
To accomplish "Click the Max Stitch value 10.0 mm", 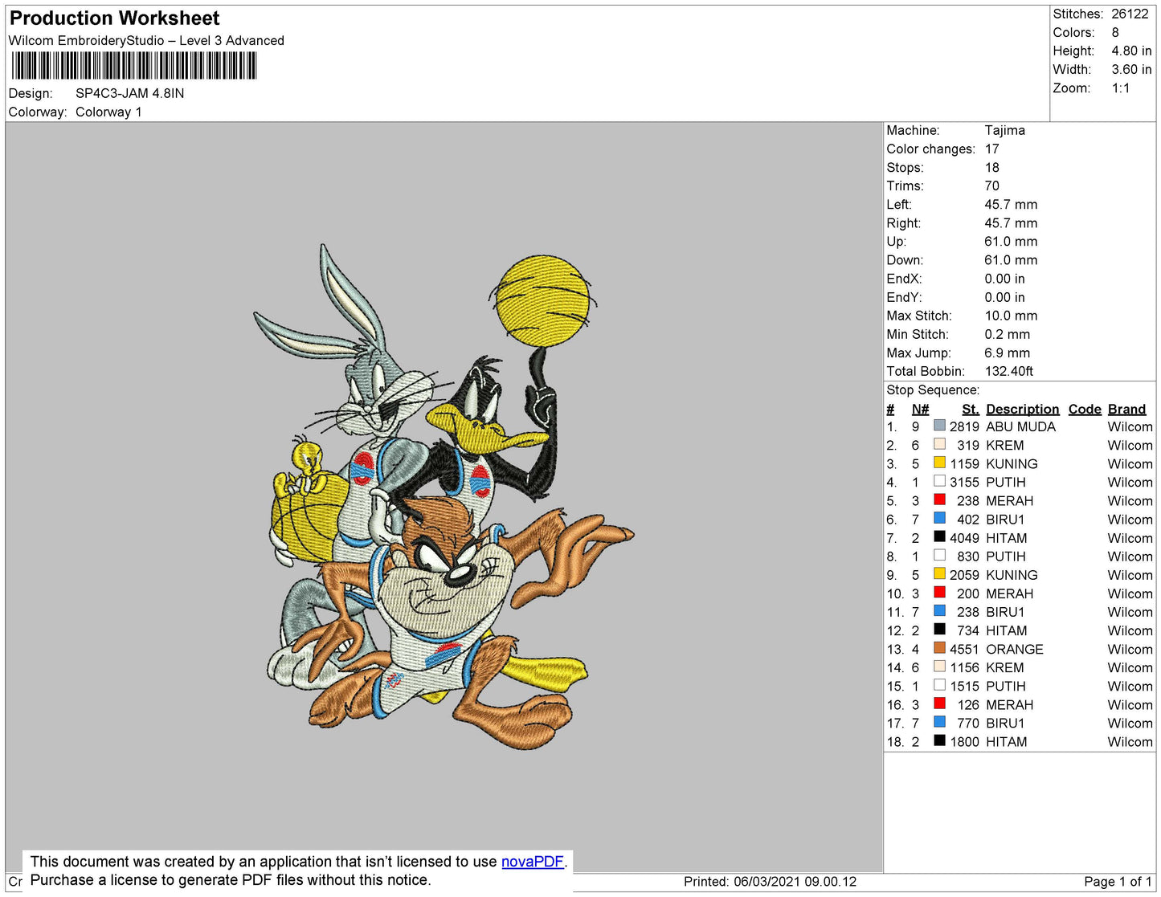I will click(1011, 316).
